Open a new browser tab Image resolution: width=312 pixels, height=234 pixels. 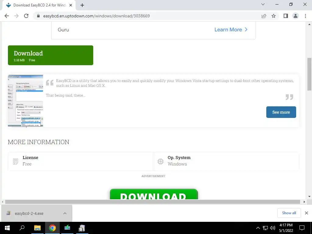(82, 5)
